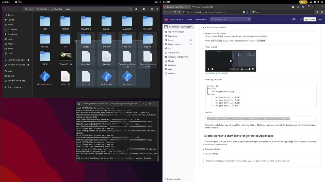Select the speed.exe executable icon
The image size is (325, 182).
coord(127,76)
